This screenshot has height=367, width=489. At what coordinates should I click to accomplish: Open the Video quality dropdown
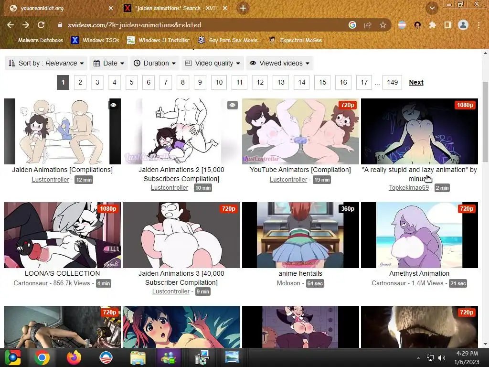point(213,64)
